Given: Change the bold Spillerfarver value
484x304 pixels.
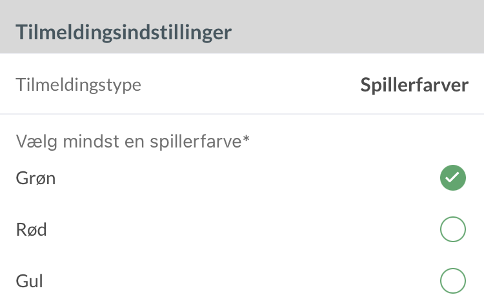Looking at the screenshot, I should click(414, 85).
